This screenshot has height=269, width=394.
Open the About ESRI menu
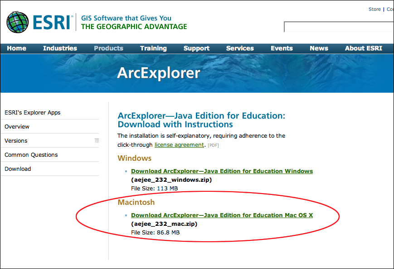pos(363,48)
